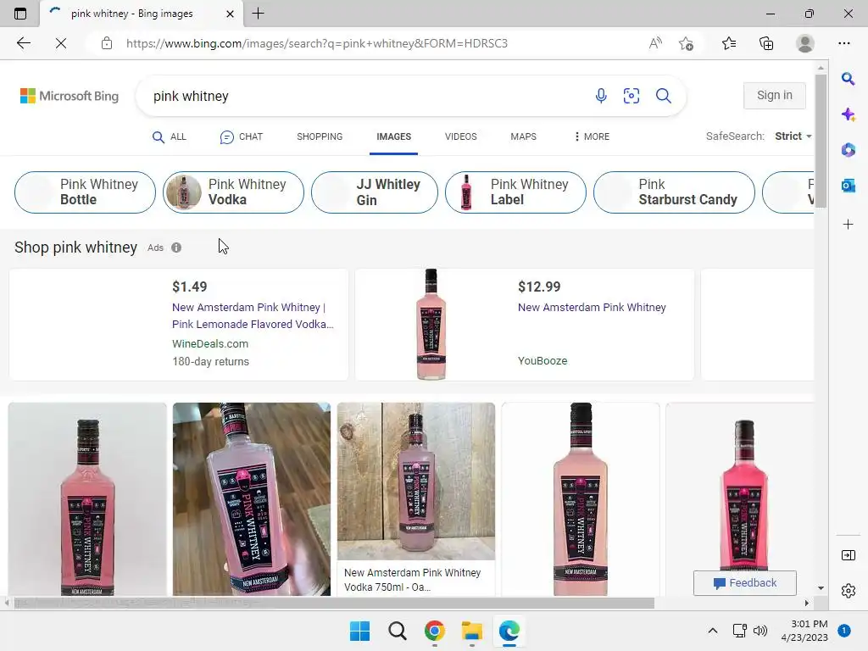Screen dimensions: 868x651
Task: Open Microsoft 365 in sidebar
Action: tap(848, 150)
